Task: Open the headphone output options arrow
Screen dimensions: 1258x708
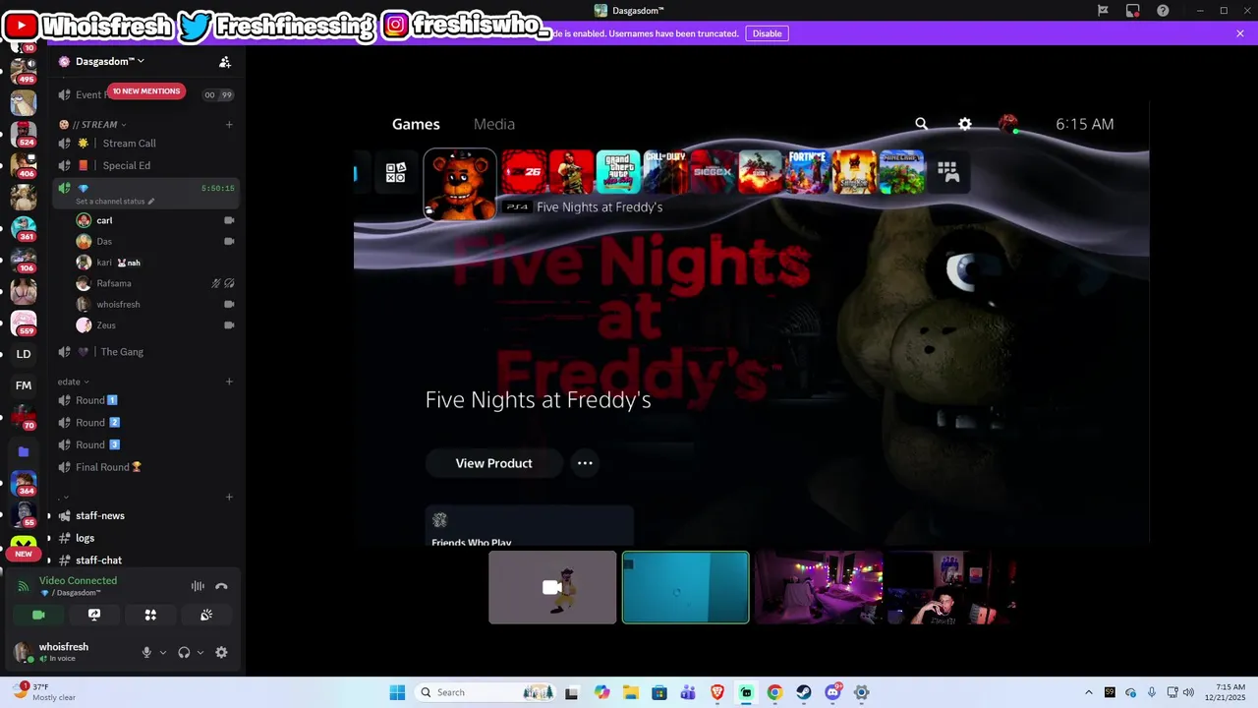Action: (x=200, y=652)
